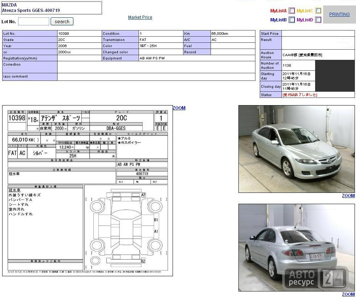
Task: Click the search button
Action: [x=62, y=22]
